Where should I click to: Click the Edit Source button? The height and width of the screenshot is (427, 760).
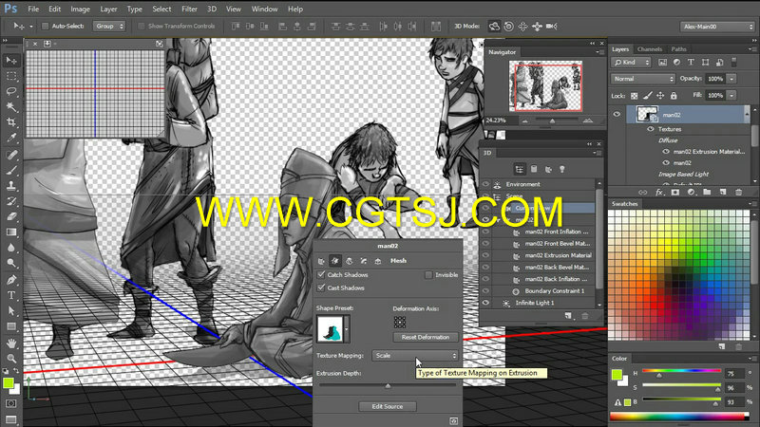pos(388,407)
